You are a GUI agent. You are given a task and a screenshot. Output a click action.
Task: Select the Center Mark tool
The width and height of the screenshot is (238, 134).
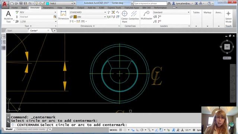pyautogui.click(x=125, y=17)
